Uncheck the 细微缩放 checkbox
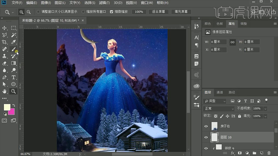 click(x=111, y=12)
